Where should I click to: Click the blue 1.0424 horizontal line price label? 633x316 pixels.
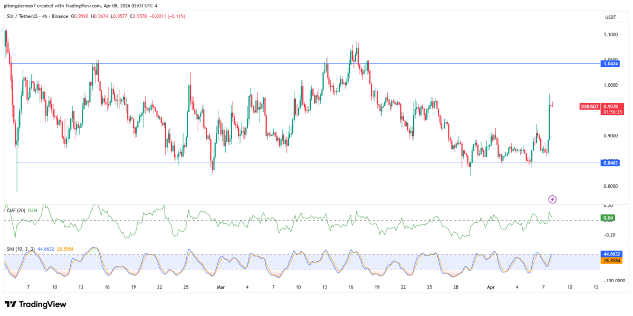click(610, 64)
